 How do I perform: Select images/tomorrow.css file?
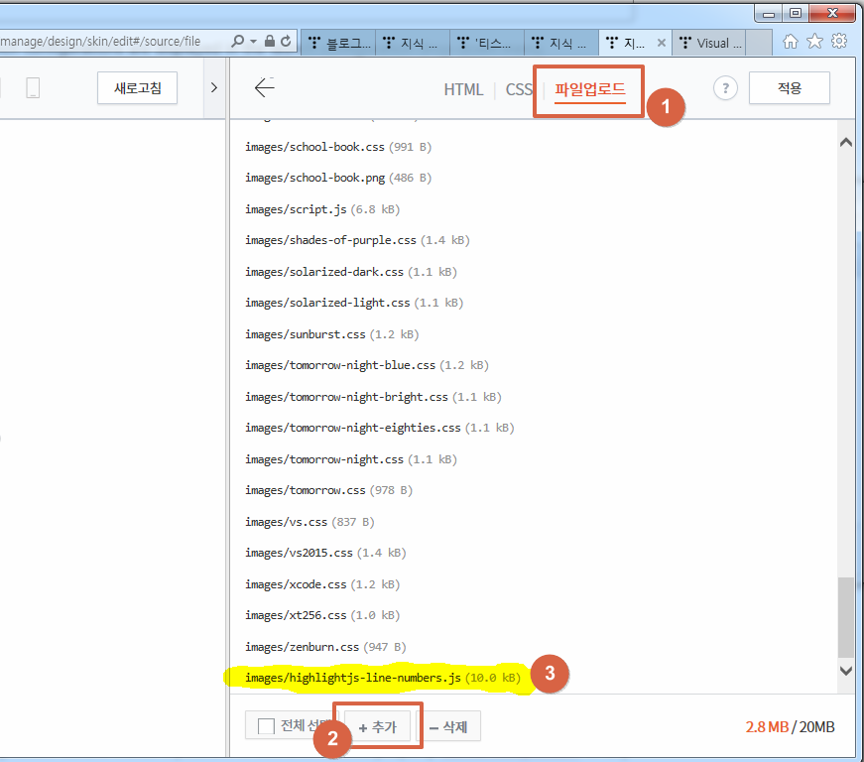click(x=328, y=490)
